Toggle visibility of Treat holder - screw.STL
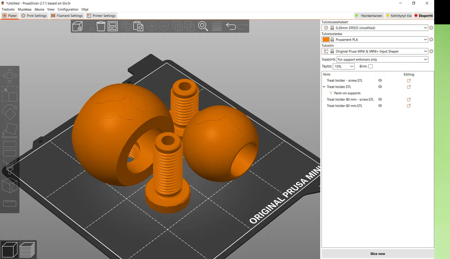 coord(380,81)
